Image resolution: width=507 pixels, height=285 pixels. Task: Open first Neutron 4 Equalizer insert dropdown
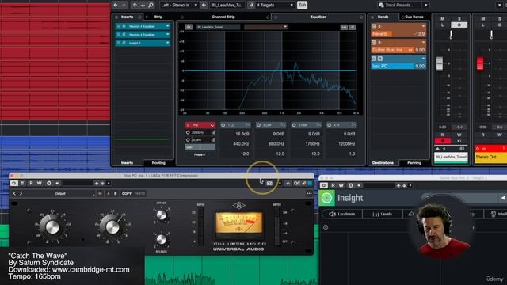click(x=167, y=26)
